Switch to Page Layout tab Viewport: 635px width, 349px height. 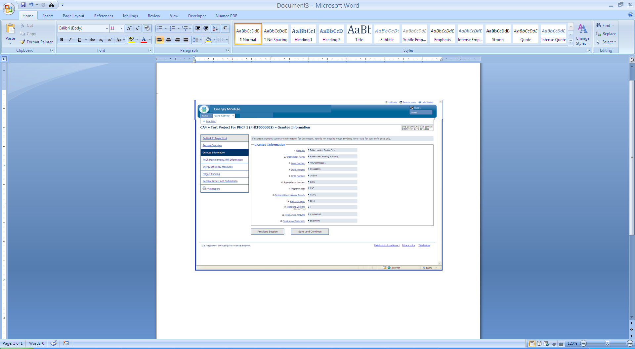pyautogui.click(x=73, y=16)
